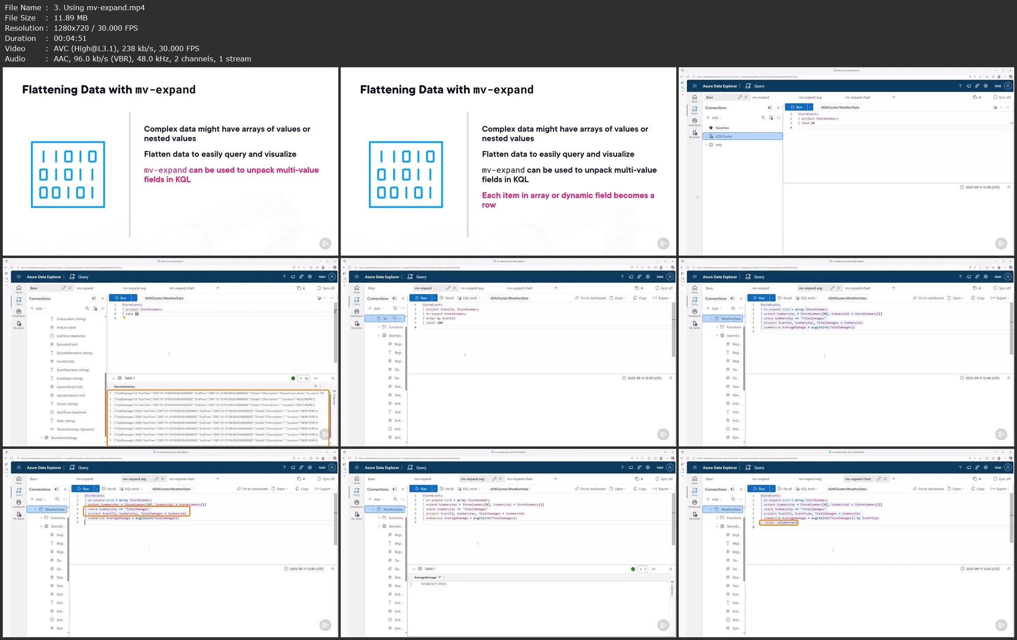Click the Favorites star in Connections pane

[711, 128]
